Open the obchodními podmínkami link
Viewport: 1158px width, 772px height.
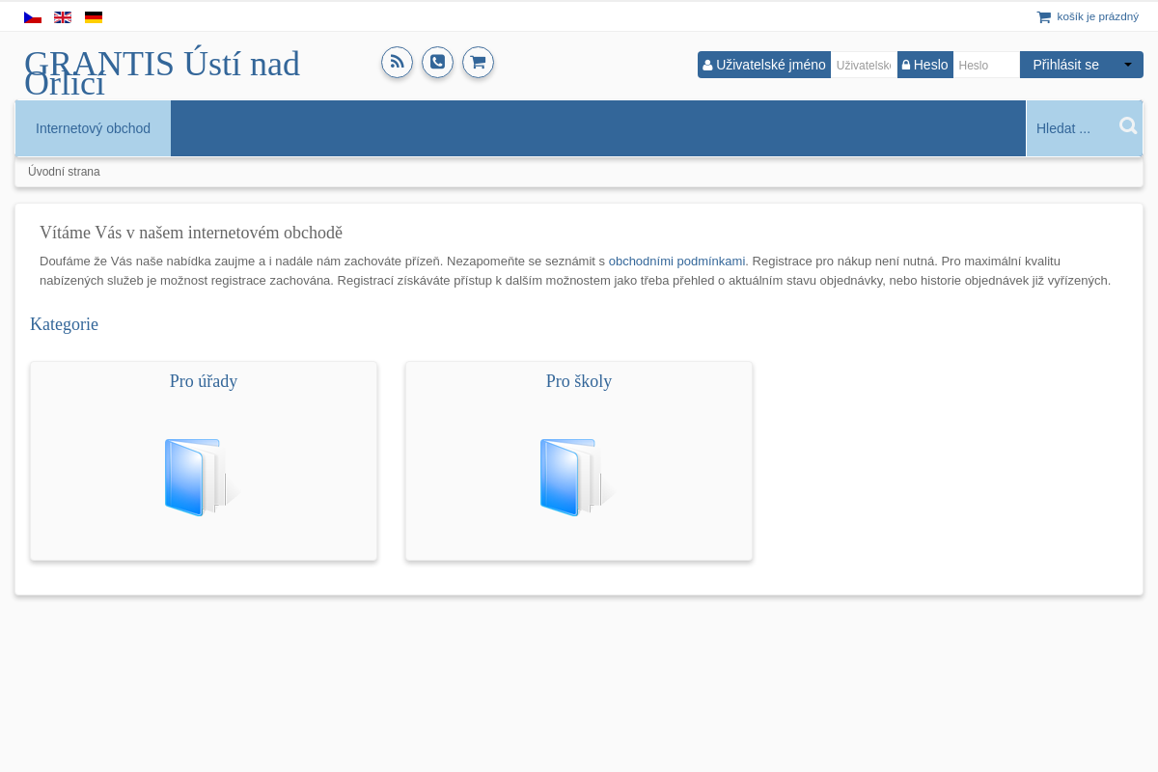point(676,261)
